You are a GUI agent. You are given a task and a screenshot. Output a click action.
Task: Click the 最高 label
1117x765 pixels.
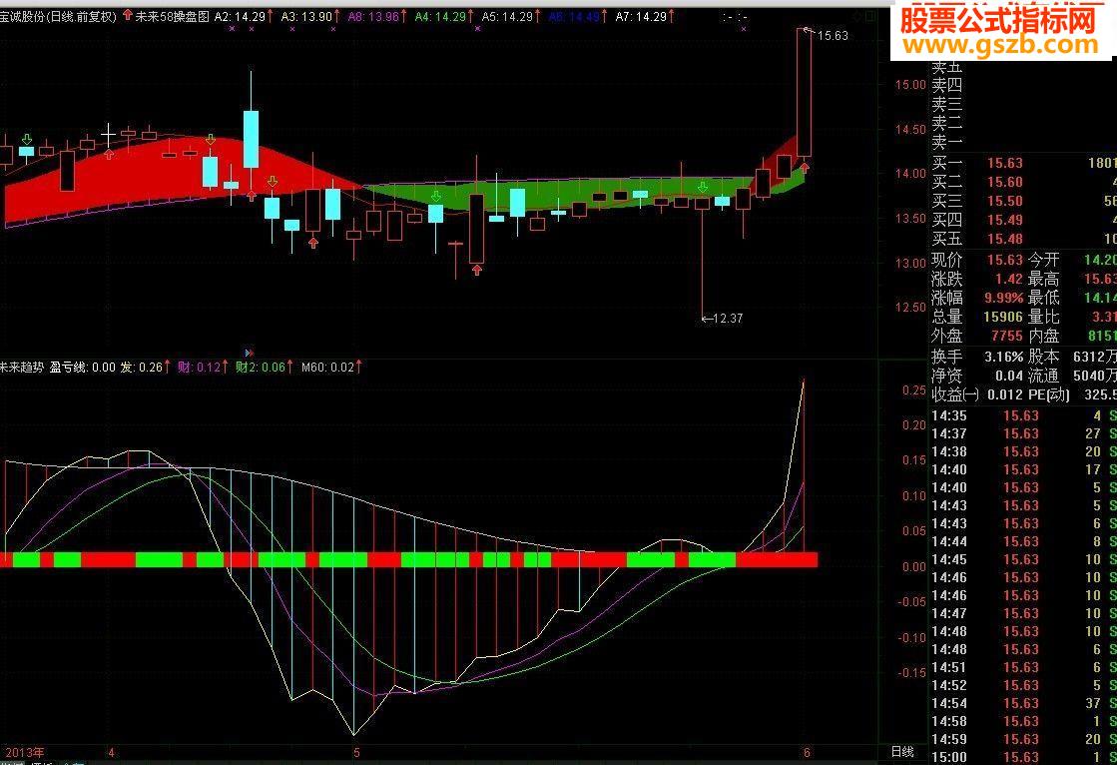coord(1043,279)
